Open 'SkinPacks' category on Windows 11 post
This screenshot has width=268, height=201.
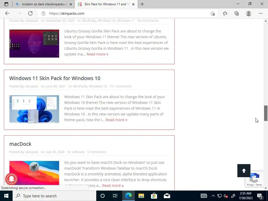80,86
